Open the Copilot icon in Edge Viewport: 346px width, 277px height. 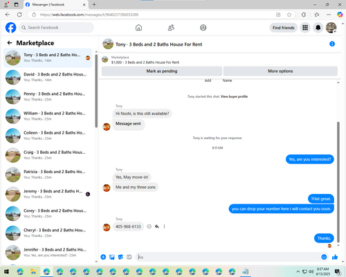pyautogui.click(x=340, y=15)
